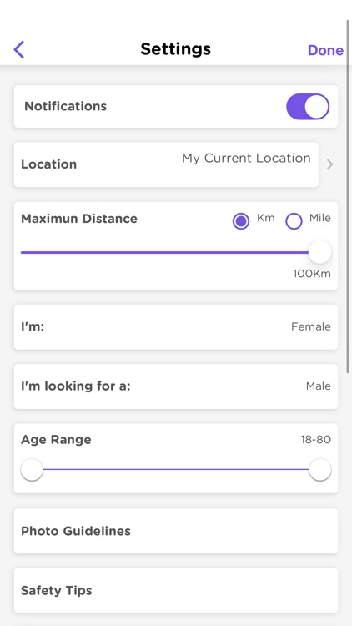This screenshot has width=352, height=626.
Task: Open the I'm gender selector
Action: coord(176,327)
